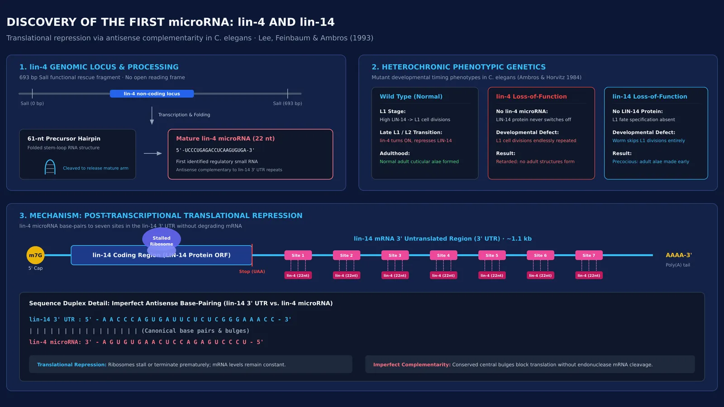Click the Site 7 binding box

[589, 255]
